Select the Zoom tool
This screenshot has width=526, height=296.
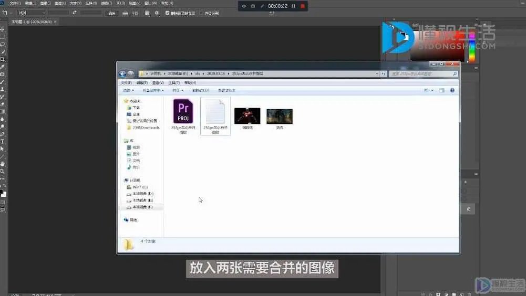point(2,171)
